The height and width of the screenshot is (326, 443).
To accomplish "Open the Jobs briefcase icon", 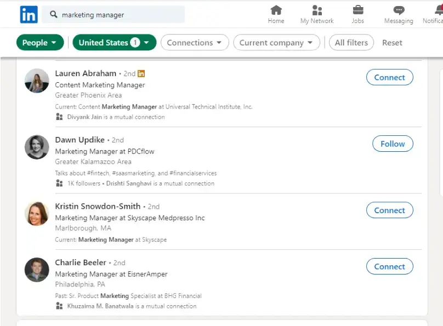I will (357, 11).
